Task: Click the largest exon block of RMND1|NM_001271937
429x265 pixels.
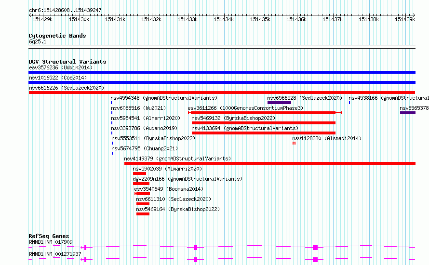Action: tap(315, 260)
